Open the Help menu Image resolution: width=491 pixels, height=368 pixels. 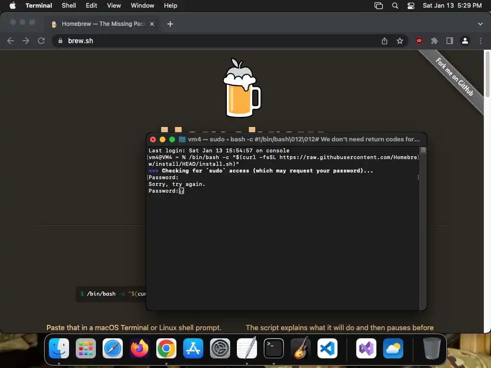click(x=171, y=5)
